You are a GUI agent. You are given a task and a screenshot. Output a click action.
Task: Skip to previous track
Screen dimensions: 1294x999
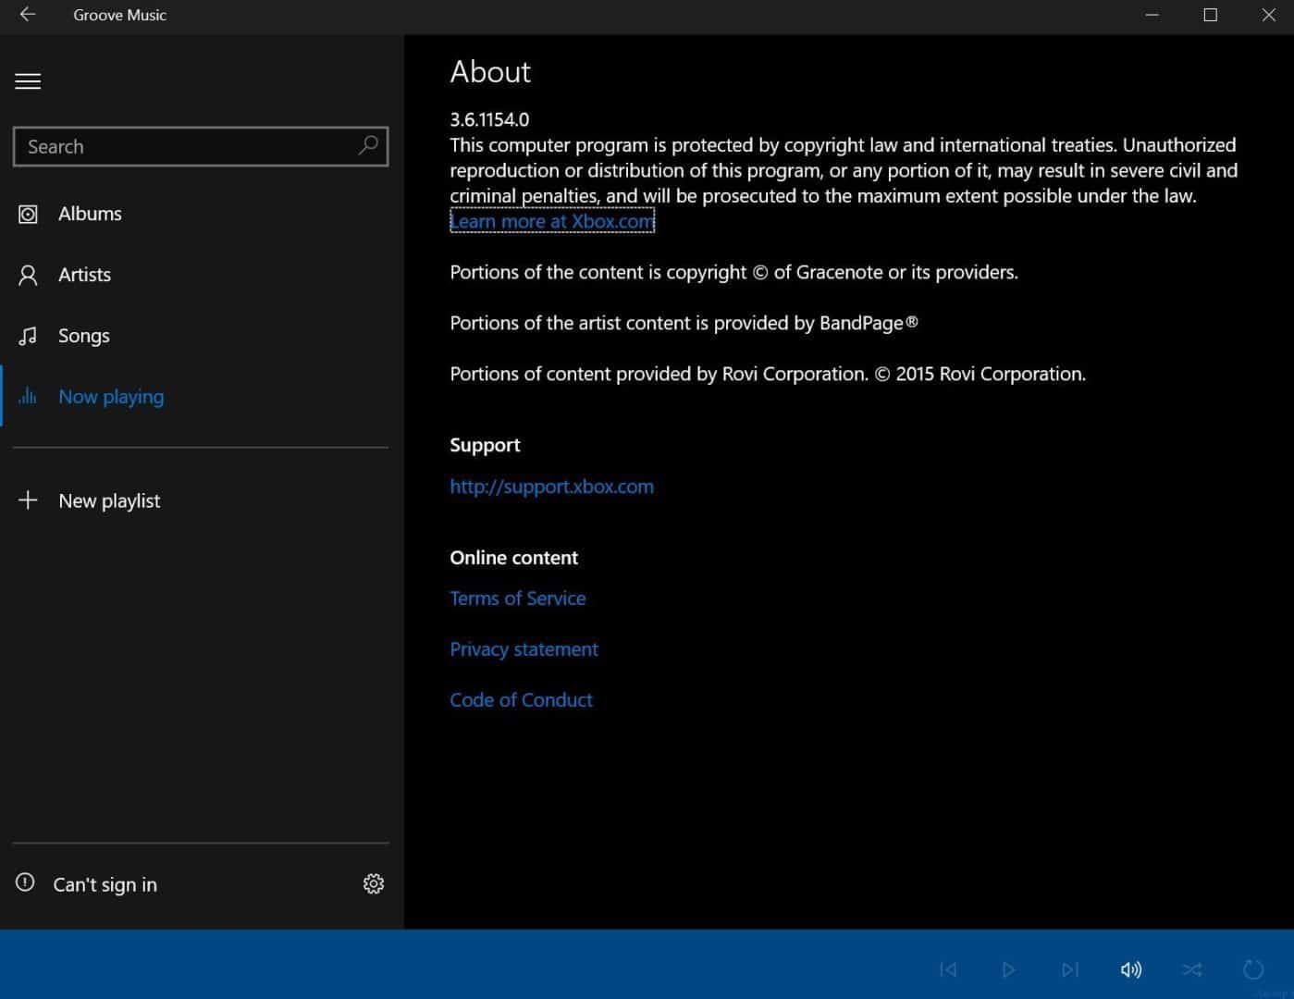click(948, 969)
